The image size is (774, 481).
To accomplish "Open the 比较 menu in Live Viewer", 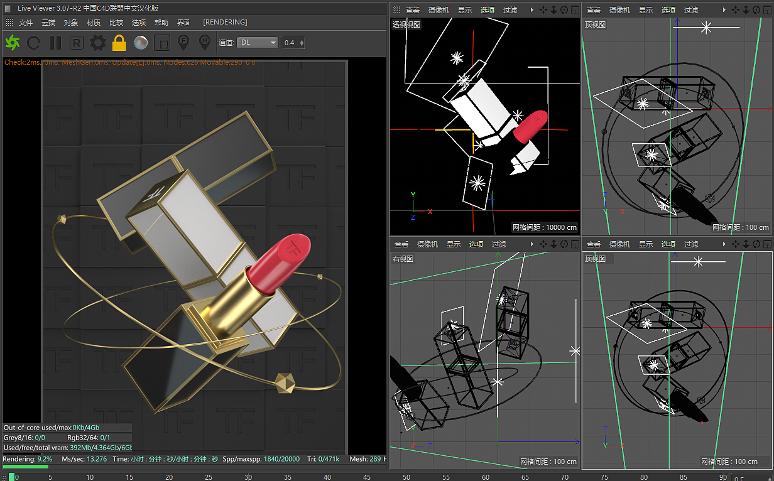I will pyautogui.click(x=116, y=23).
